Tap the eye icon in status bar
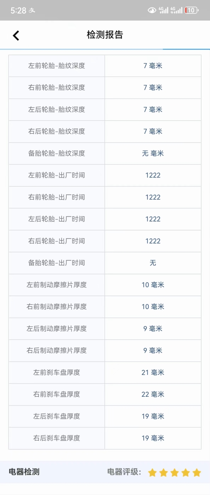This screenshot has height=495, width=210. pos(152,10)
